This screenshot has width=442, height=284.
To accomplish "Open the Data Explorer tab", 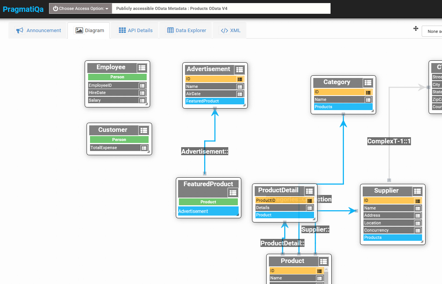I will (x=187, y=30).
